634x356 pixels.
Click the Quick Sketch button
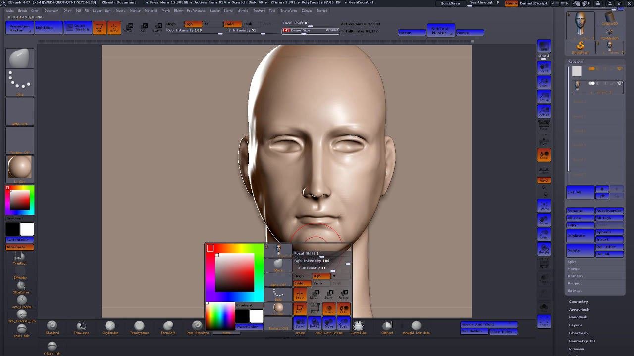coord(78,28)
